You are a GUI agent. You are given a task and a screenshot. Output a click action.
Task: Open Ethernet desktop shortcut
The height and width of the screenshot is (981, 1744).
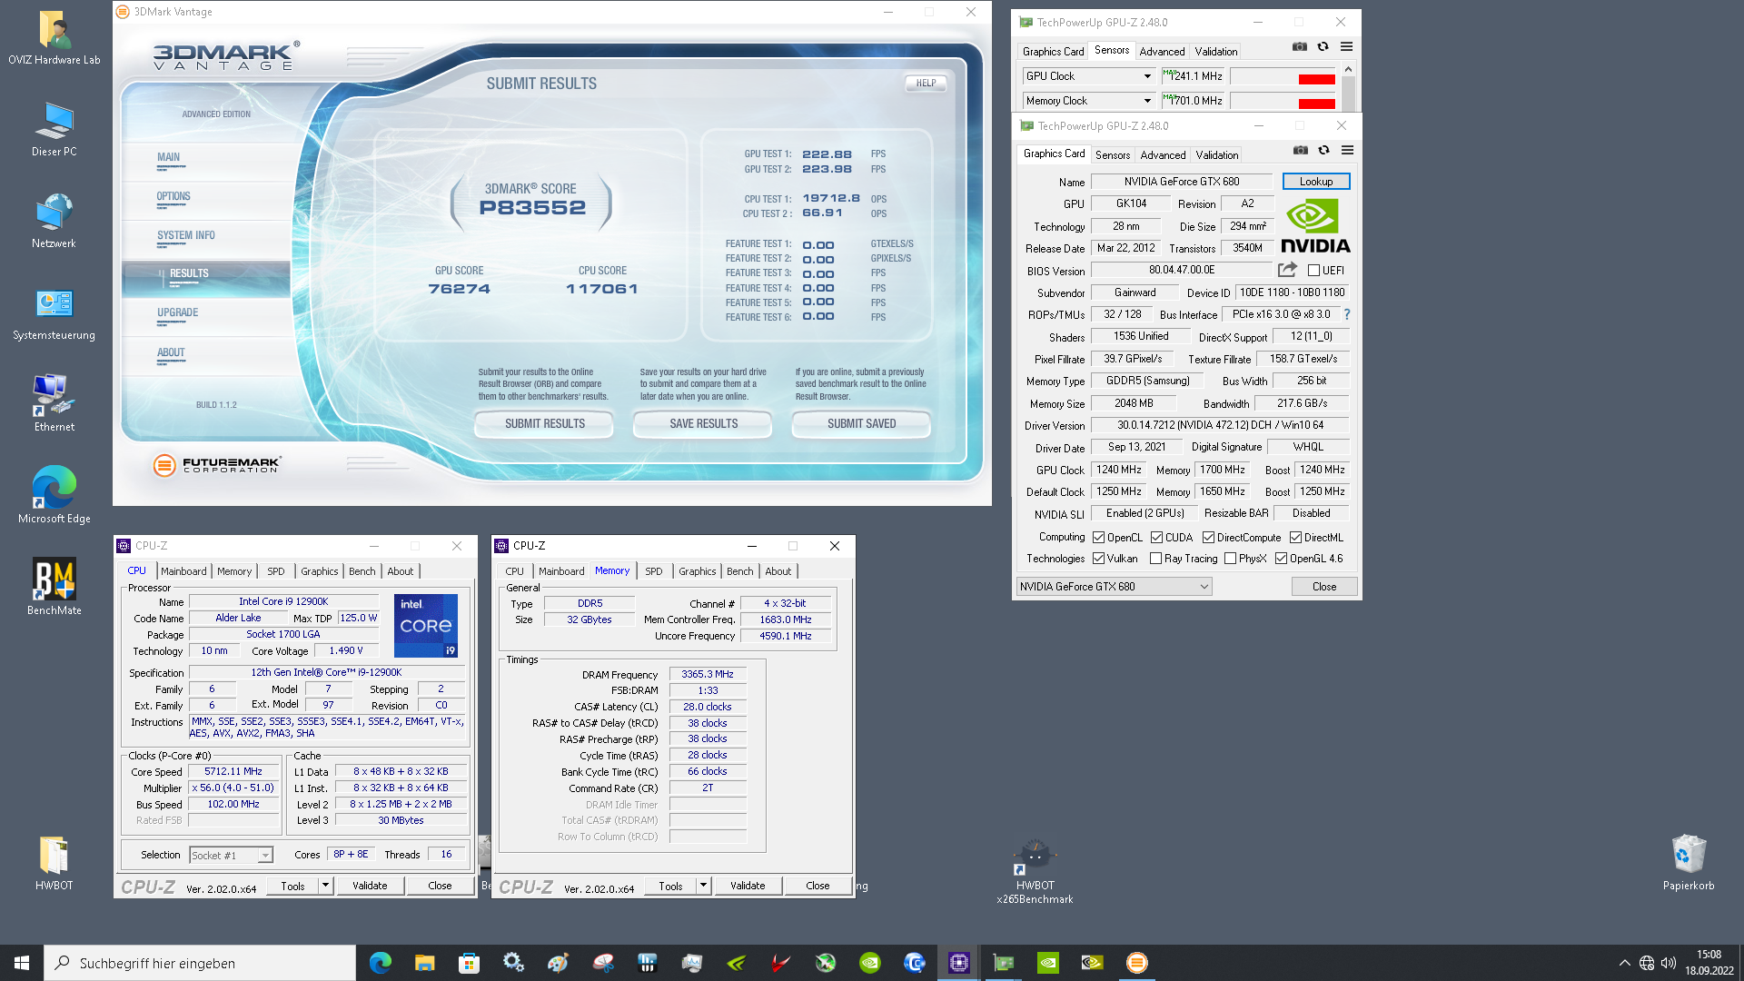tap(54, 404)
